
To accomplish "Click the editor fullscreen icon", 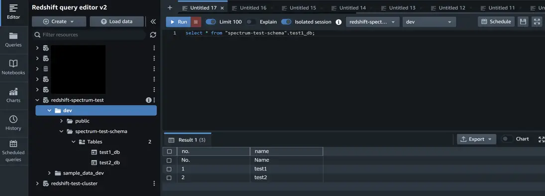I will [537, 22].
